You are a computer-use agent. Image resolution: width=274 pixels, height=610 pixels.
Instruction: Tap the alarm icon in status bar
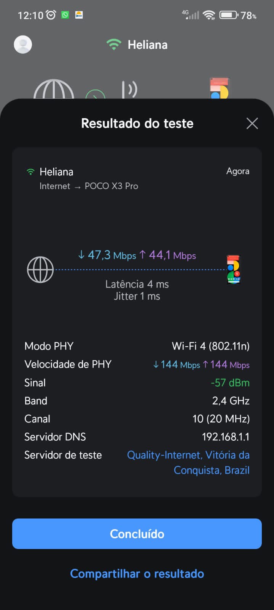[x=51, y=15]
